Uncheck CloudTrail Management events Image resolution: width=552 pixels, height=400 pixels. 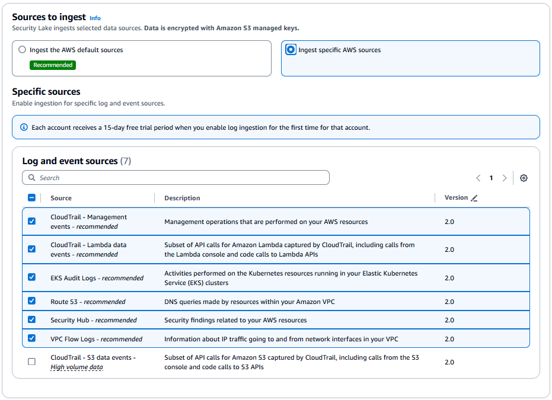pos(31,221)
